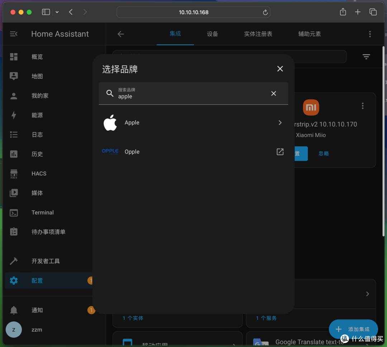Select the Opple brand row
387x347 pixels.
click(193, 152)
